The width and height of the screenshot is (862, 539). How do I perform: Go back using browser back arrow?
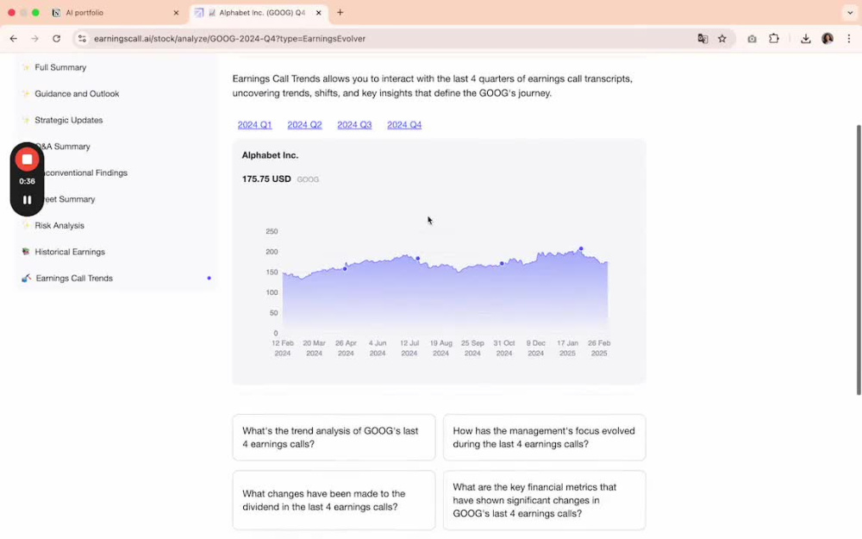point(13,39)
